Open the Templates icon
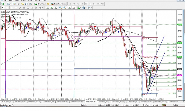The width and height of the screenshot is (187, 111). 89,8
